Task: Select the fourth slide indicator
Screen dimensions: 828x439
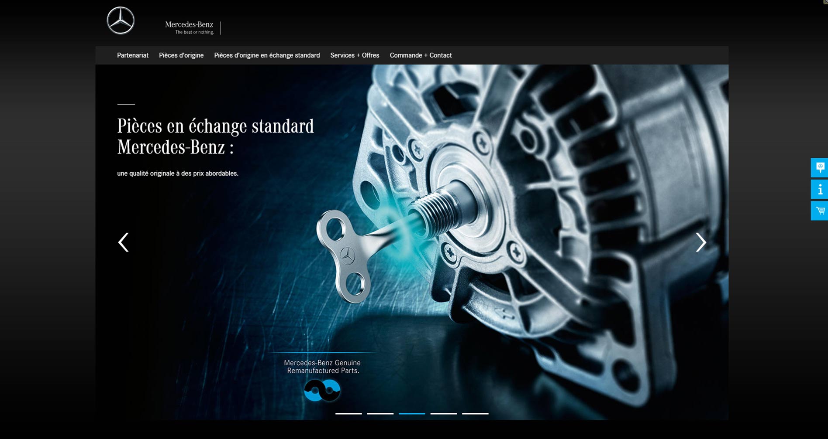Action: pos(444,413)
